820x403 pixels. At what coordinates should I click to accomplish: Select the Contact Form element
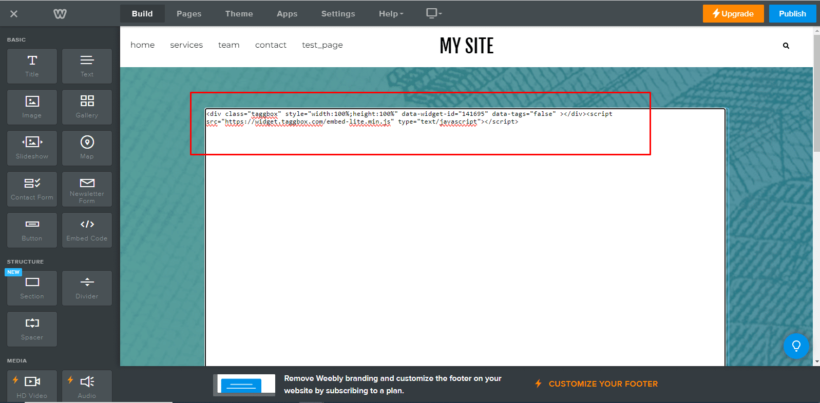pyautogui.click(x=32, y=189)
